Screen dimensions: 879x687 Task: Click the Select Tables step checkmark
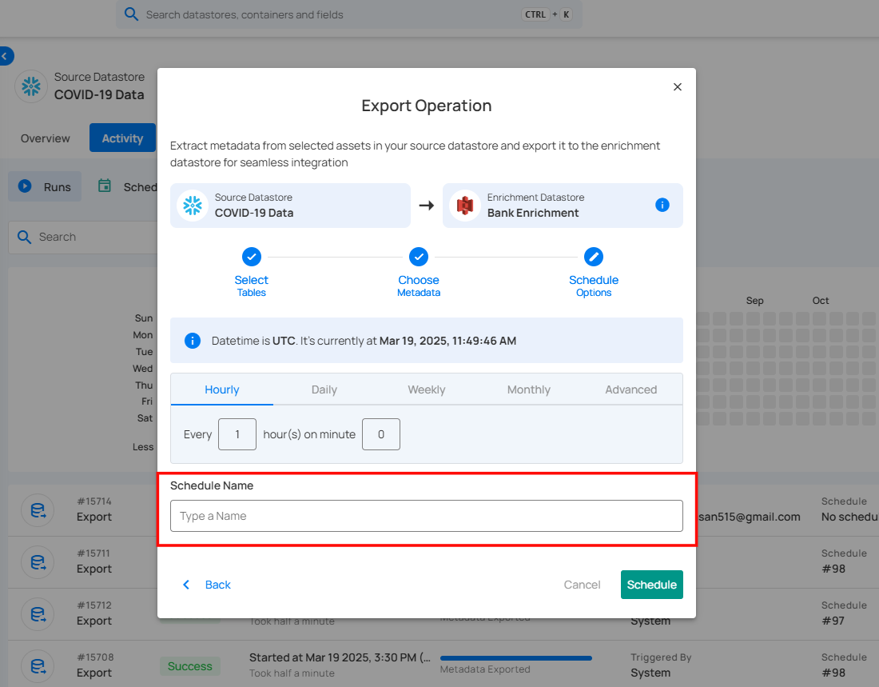pyautogui.click(x=251, y=257)
